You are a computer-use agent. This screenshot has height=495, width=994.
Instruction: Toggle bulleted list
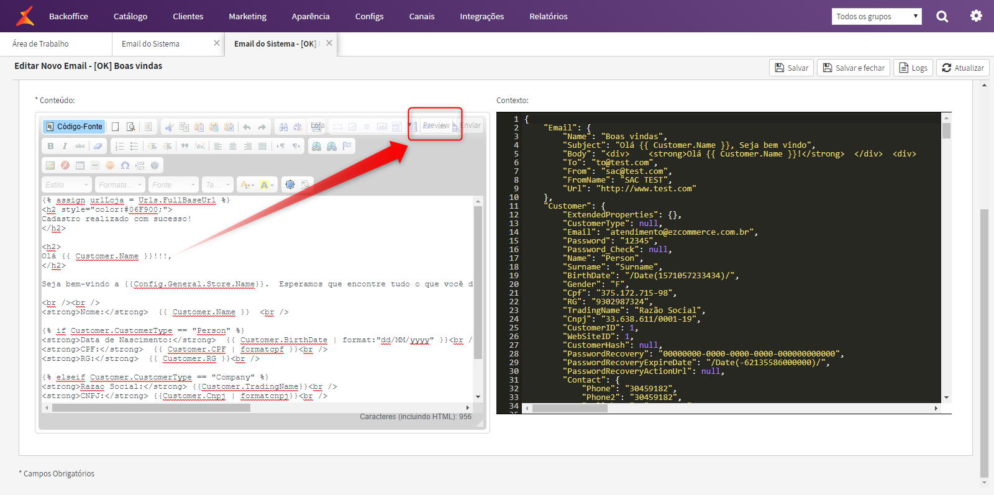(x=134, y=147)
